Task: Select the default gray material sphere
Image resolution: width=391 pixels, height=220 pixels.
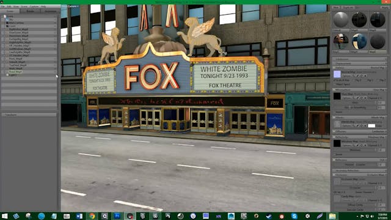Action: [x=341, y=20]
